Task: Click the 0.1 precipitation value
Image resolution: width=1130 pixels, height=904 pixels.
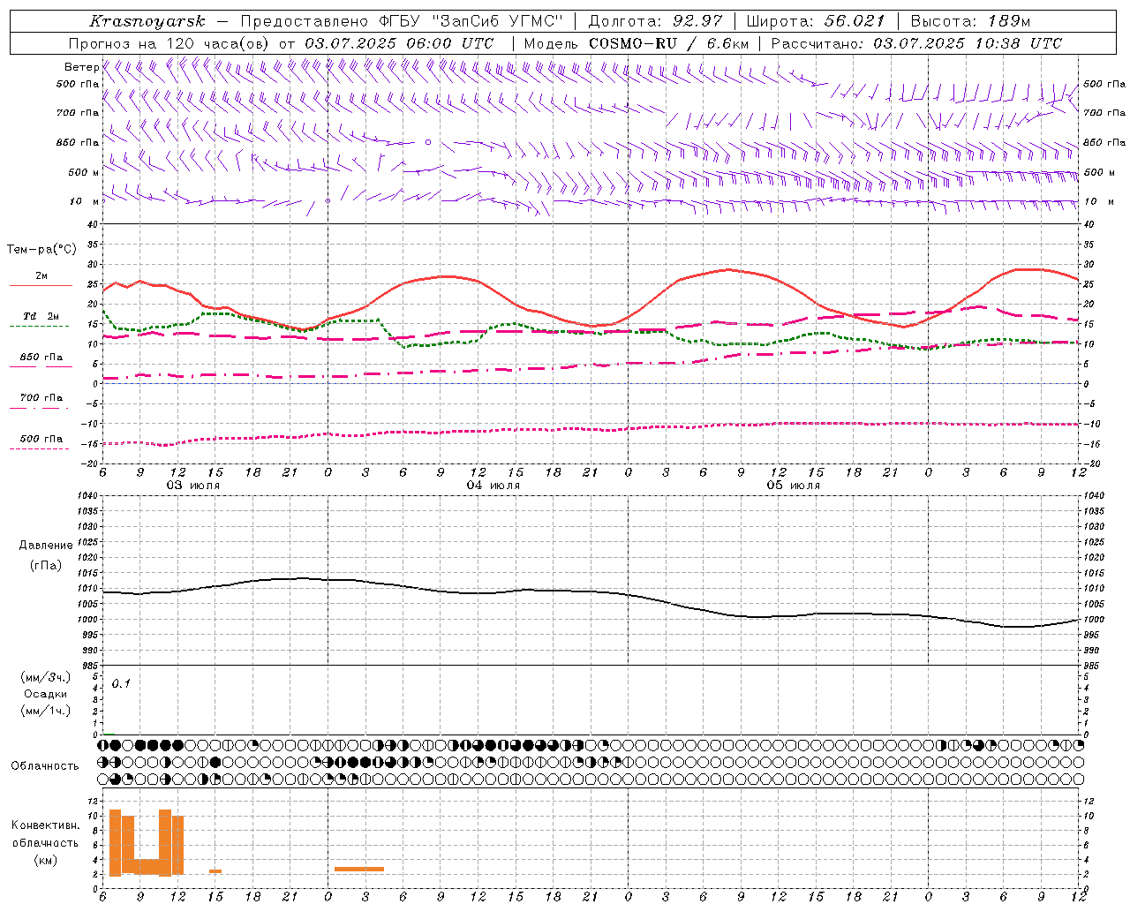Action: click(x=121, y=683)
